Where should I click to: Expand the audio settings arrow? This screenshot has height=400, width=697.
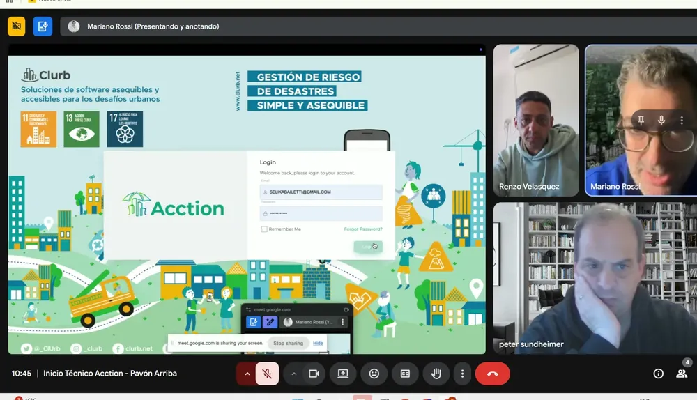click(x=247, y=374)
